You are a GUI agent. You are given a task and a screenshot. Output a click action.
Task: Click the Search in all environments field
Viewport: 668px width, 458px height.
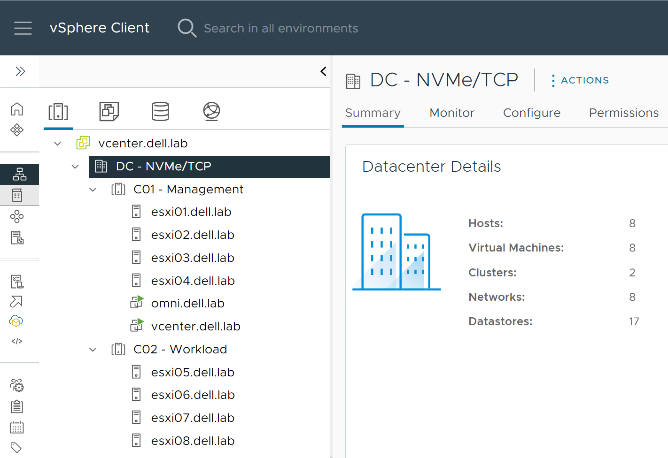click(281, 28)
